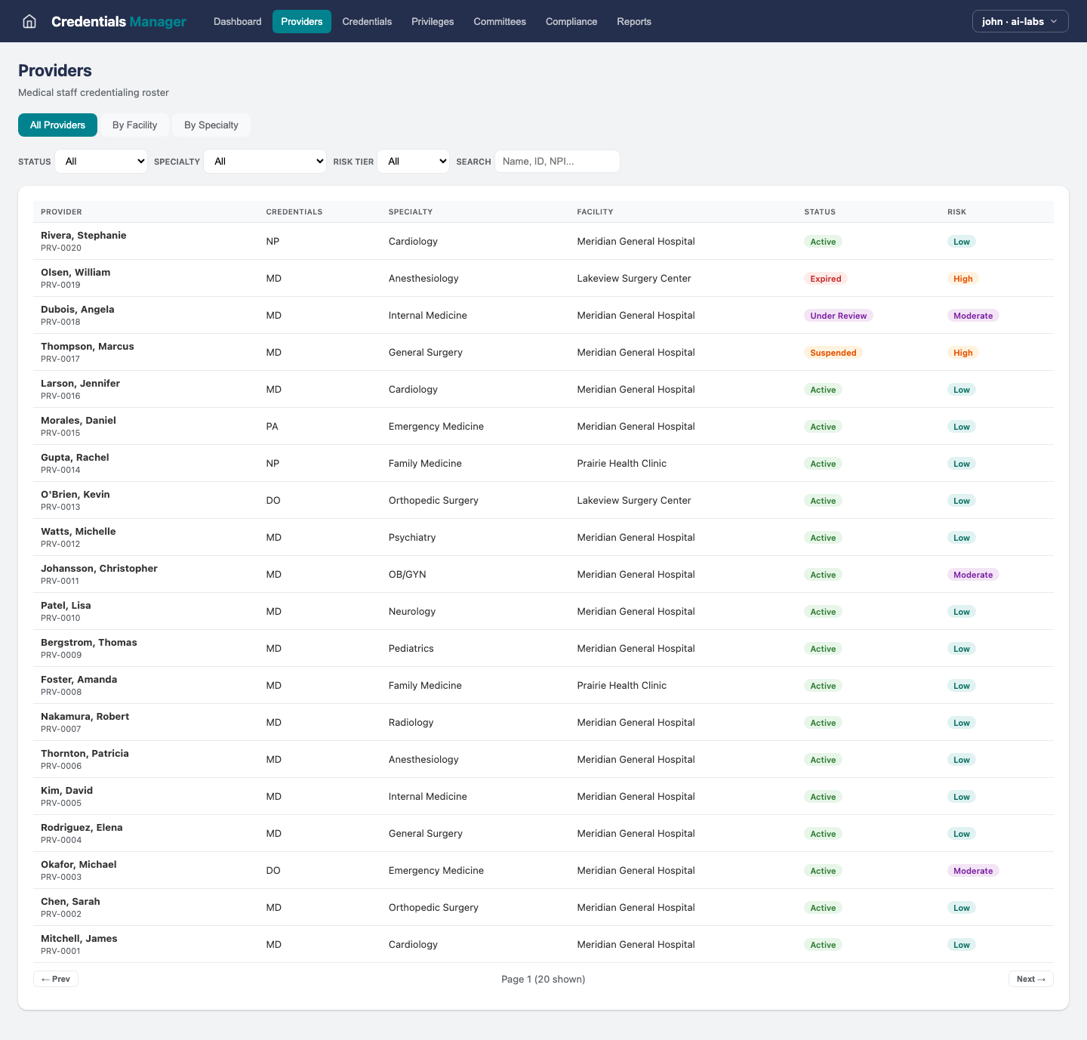Go to the next page of providers
Screen dimensions: 1087x1040
pos(1031,979)
